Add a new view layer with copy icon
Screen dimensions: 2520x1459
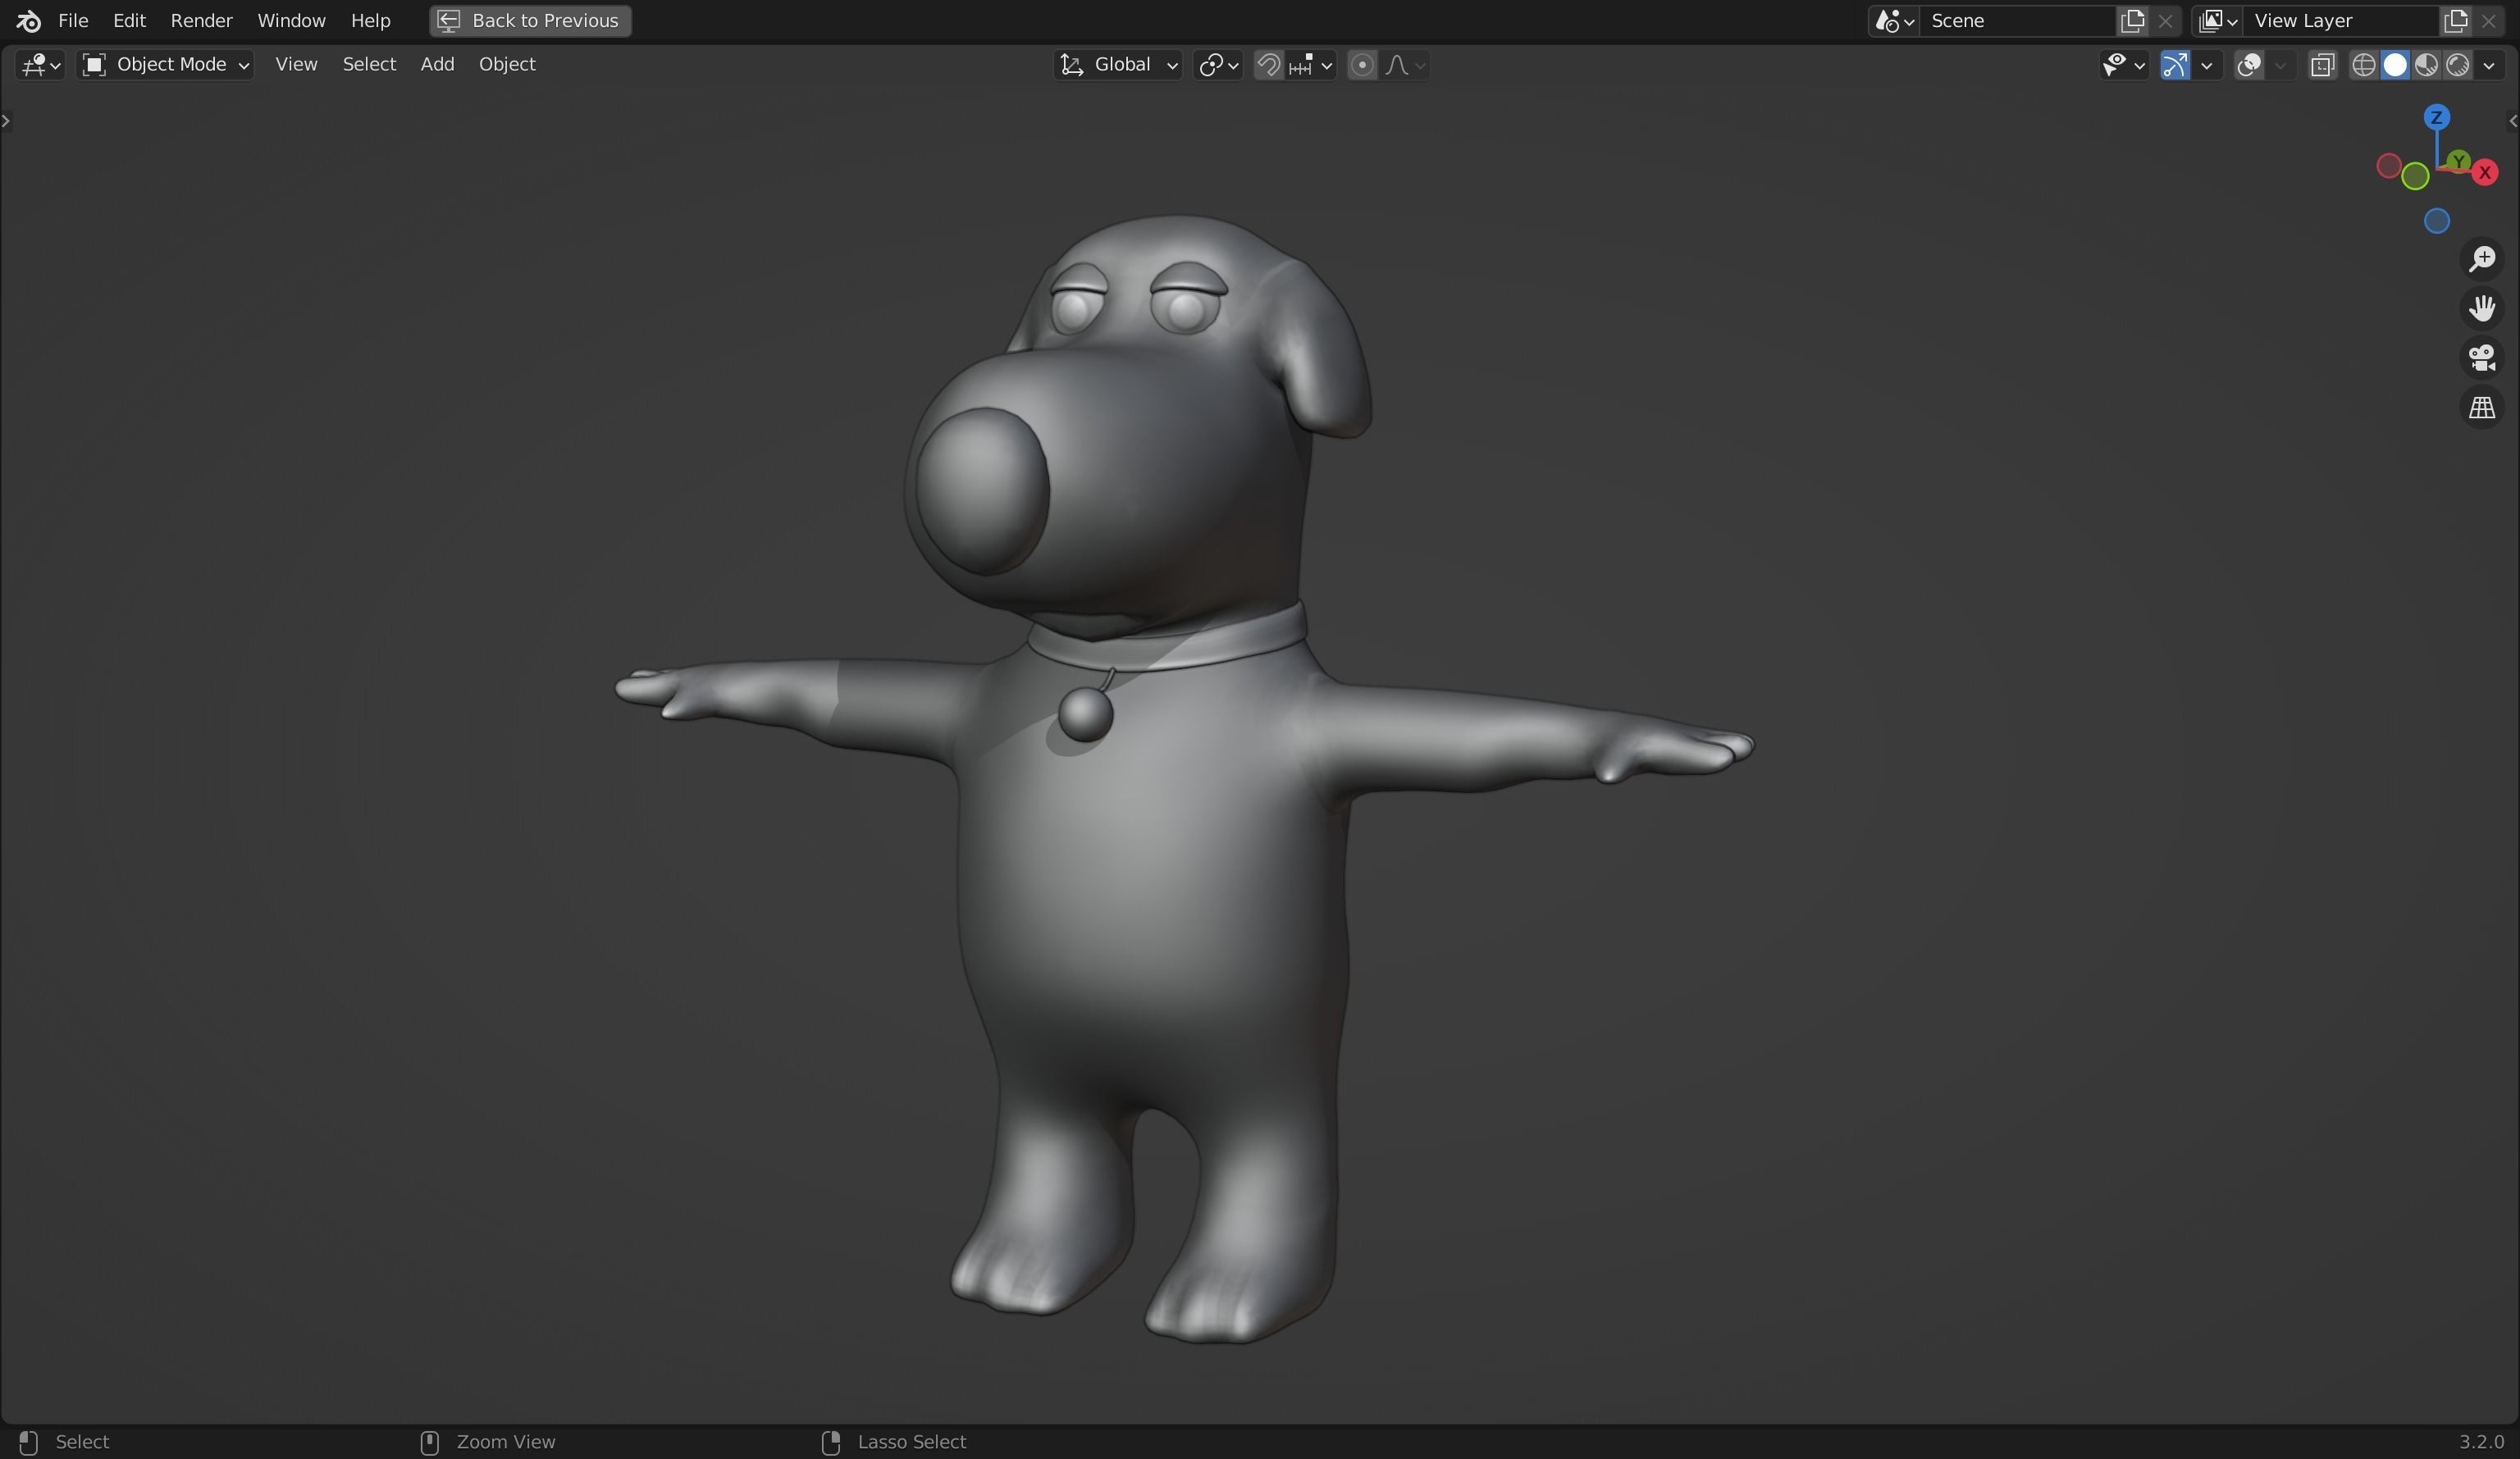(x=2455, y=21)
